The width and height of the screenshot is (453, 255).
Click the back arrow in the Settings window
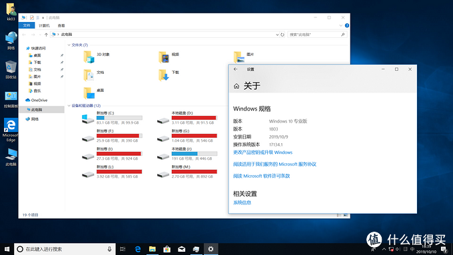(235, 69)
